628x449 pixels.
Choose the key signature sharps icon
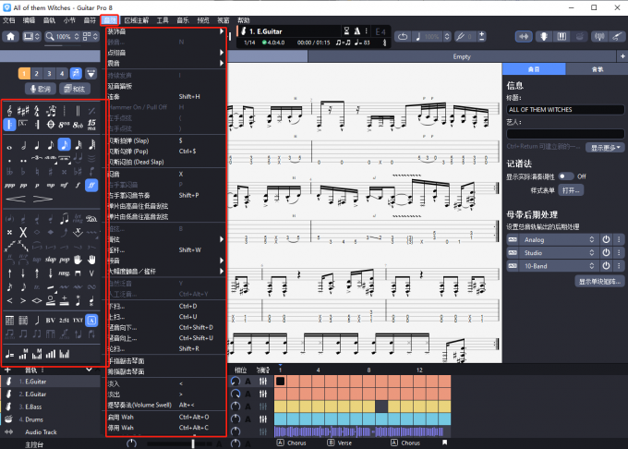pos(23,111)
